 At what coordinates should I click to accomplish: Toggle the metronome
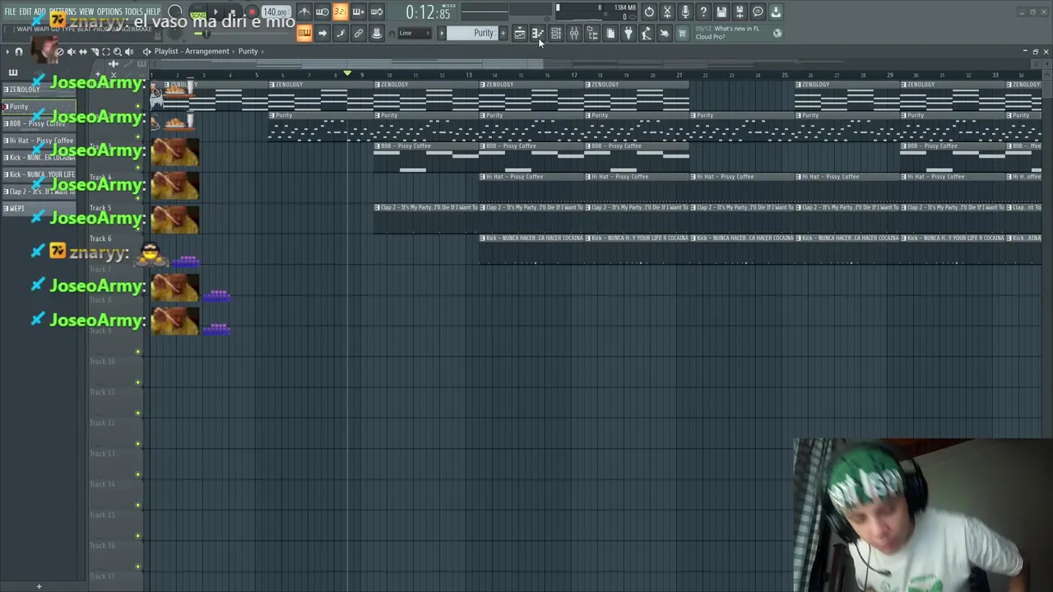click(x=305, y=12)
